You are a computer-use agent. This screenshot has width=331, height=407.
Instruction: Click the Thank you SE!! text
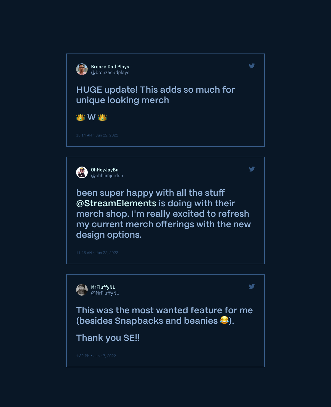pyautogui.click(x=108, y=338)
